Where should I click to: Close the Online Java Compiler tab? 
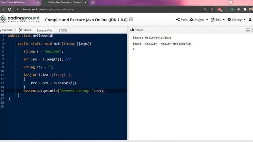pyautogui.click(x=85, y=2)
